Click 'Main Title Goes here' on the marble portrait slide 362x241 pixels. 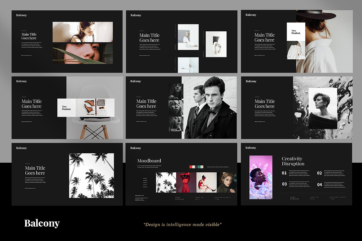[x=265, y=104]
